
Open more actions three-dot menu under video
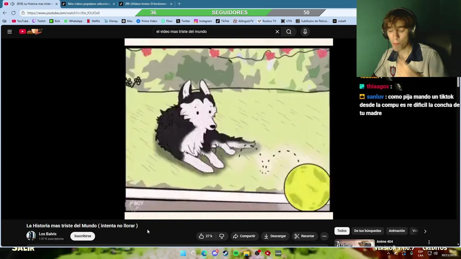point(324,236)
